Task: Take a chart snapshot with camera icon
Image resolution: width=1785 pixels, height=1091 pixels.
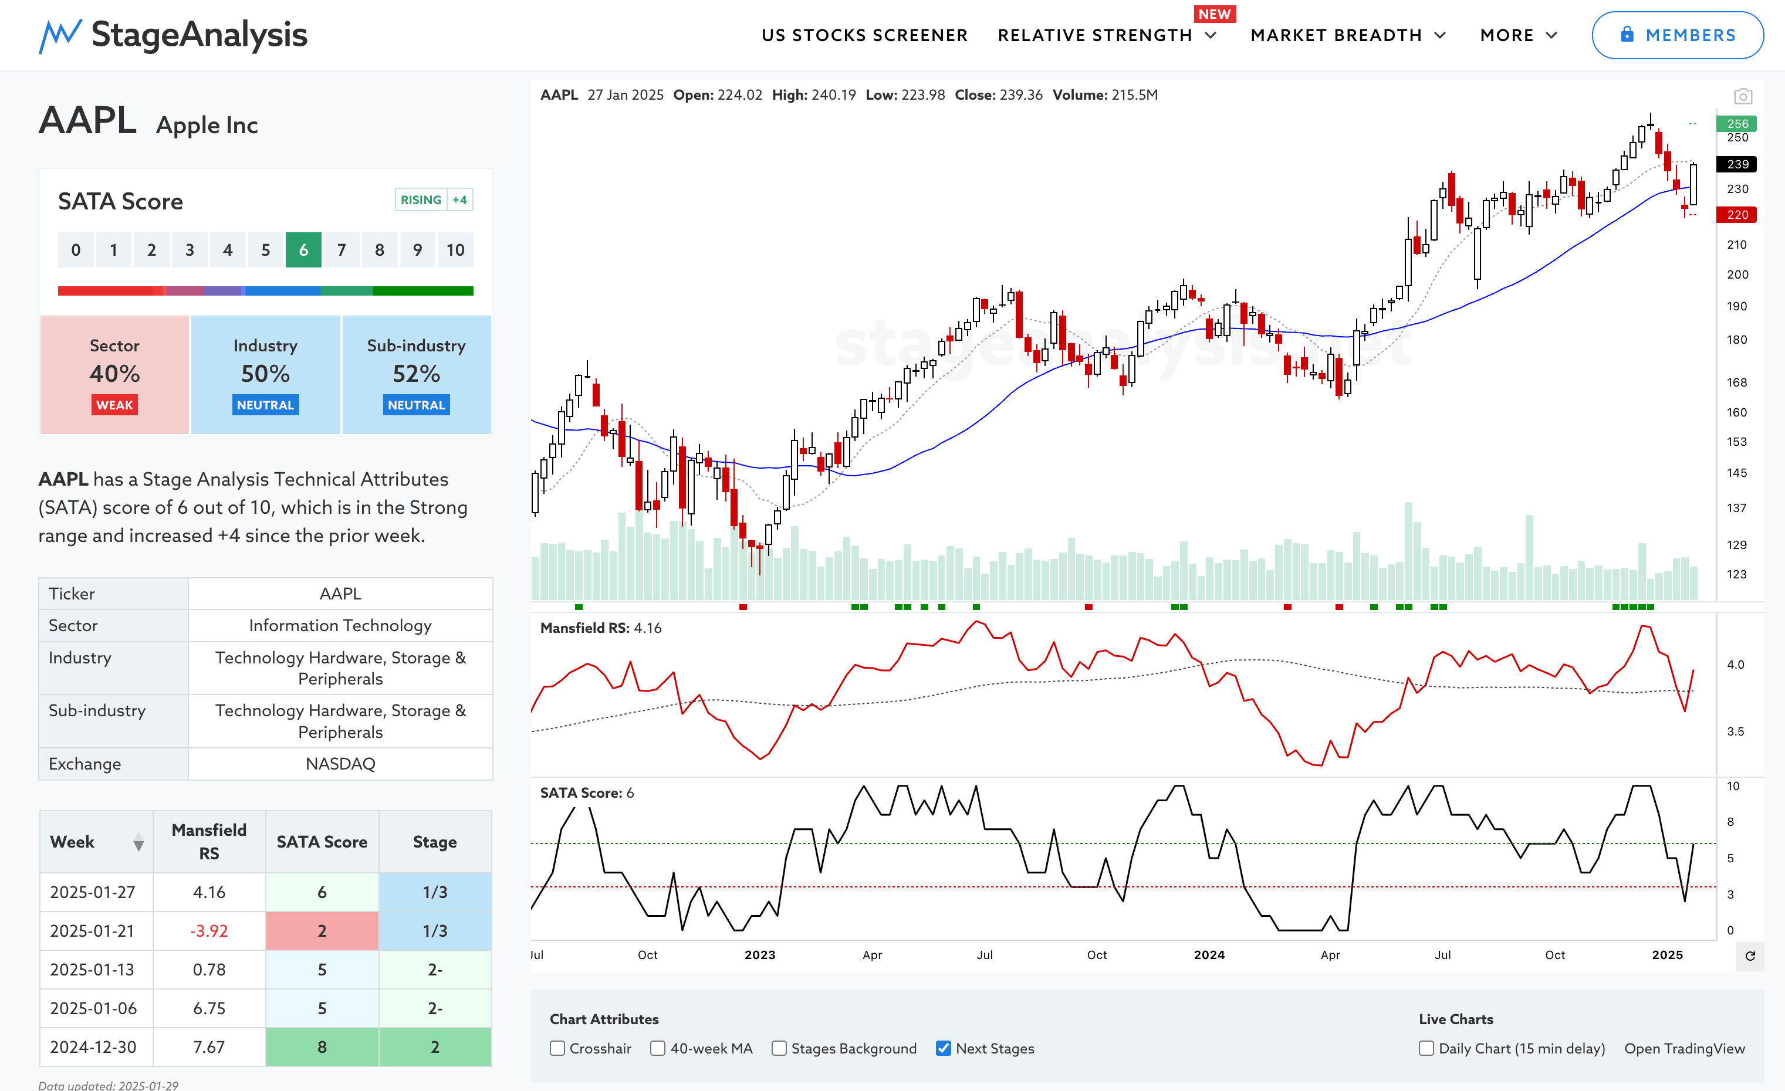Action: 1742,96
